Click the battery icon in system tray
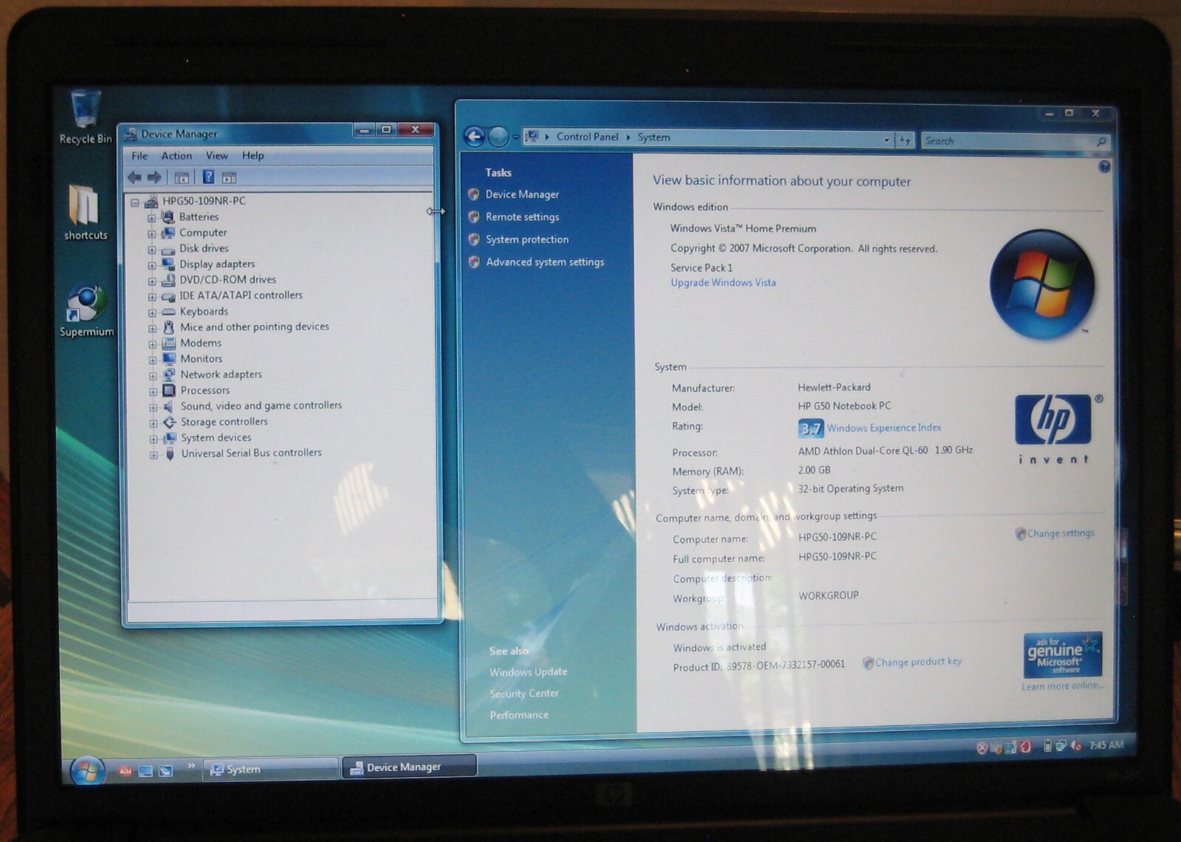Viewport: 1181px width, 842px height. [1047, 746]
